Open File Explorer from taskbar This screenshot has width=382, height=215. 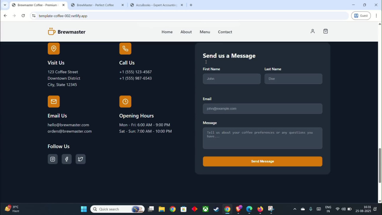pyautogui.click(x=162, y=209)
